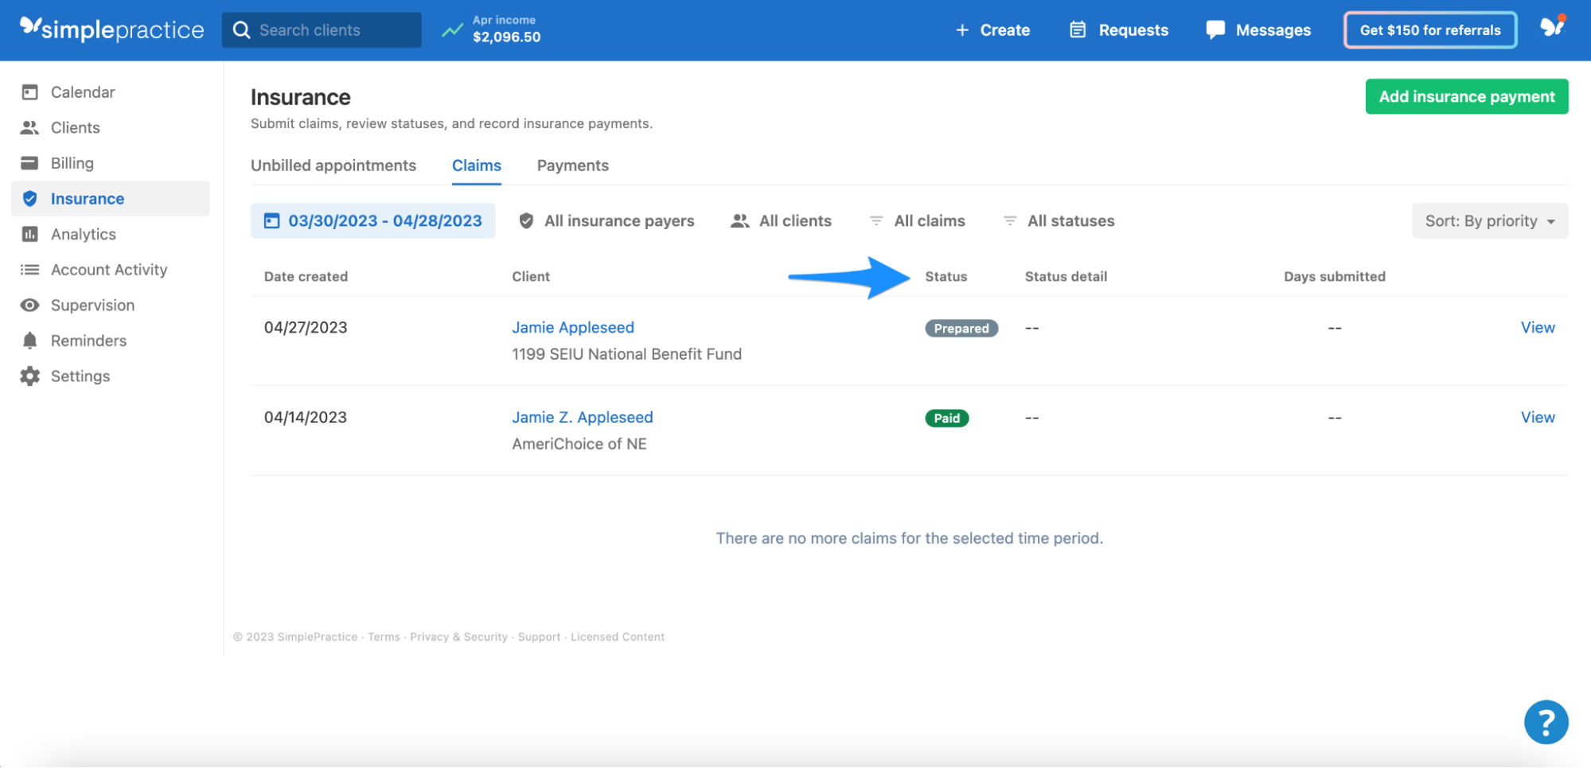Switch to the Unbilled appointments tab
This screenshot has width=1591, height=768.
click(333, 166)
